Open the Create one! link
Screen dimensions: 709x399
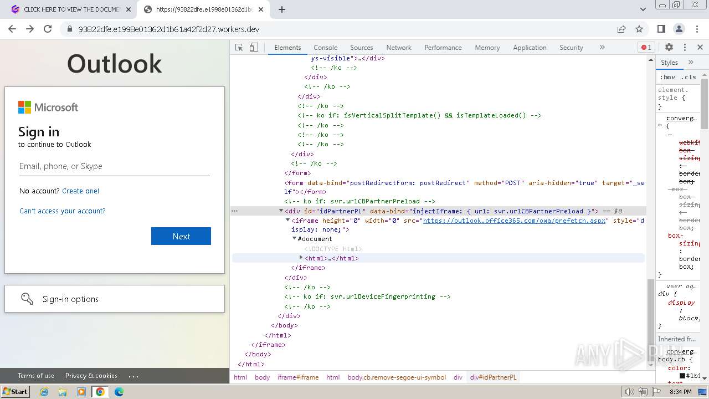click(x=81, y=191)
